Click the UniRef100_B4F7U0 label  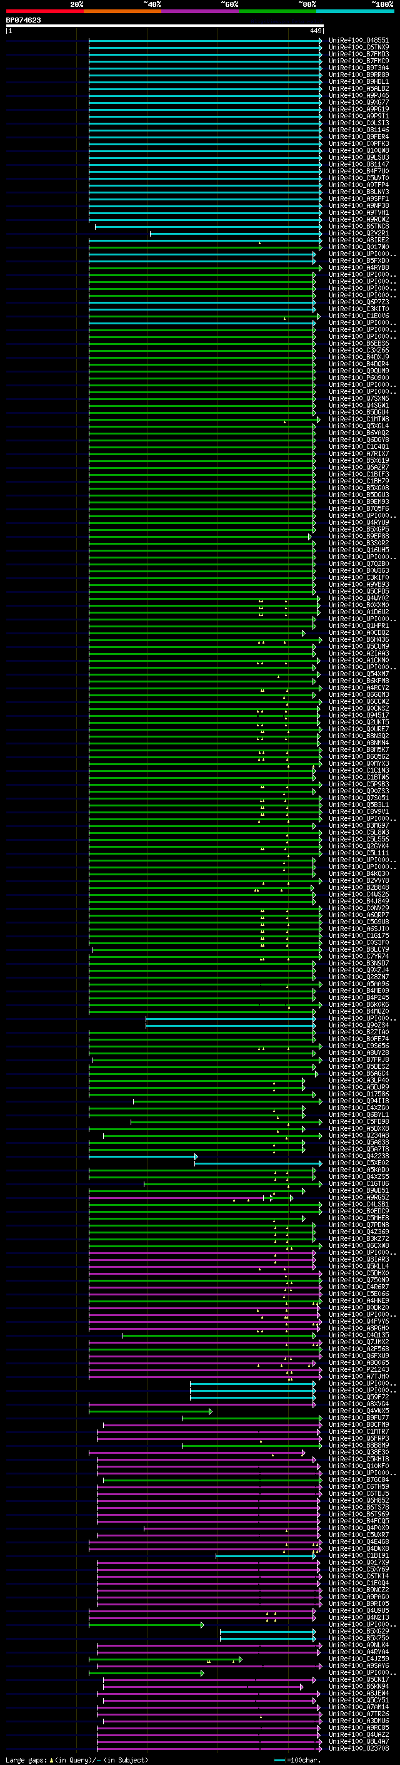coord(358,172)
